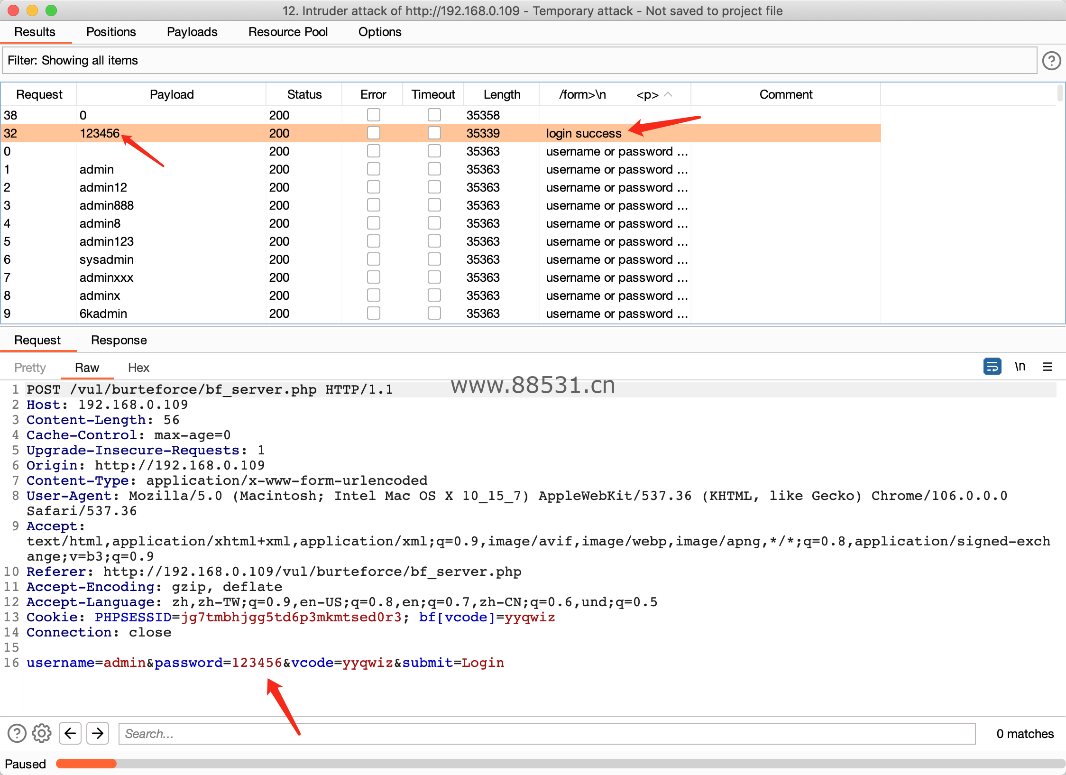Click the Content-Type header line

coord(227,480)
